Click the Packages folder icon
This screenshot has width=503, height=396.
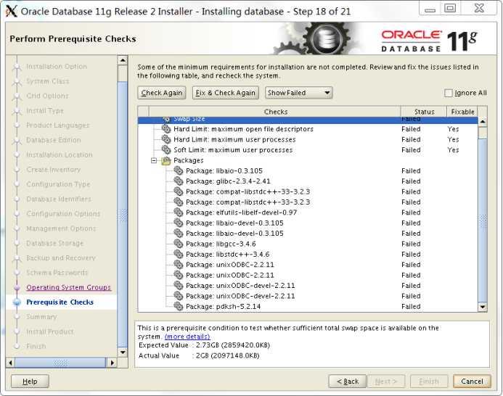pos(166,160)
